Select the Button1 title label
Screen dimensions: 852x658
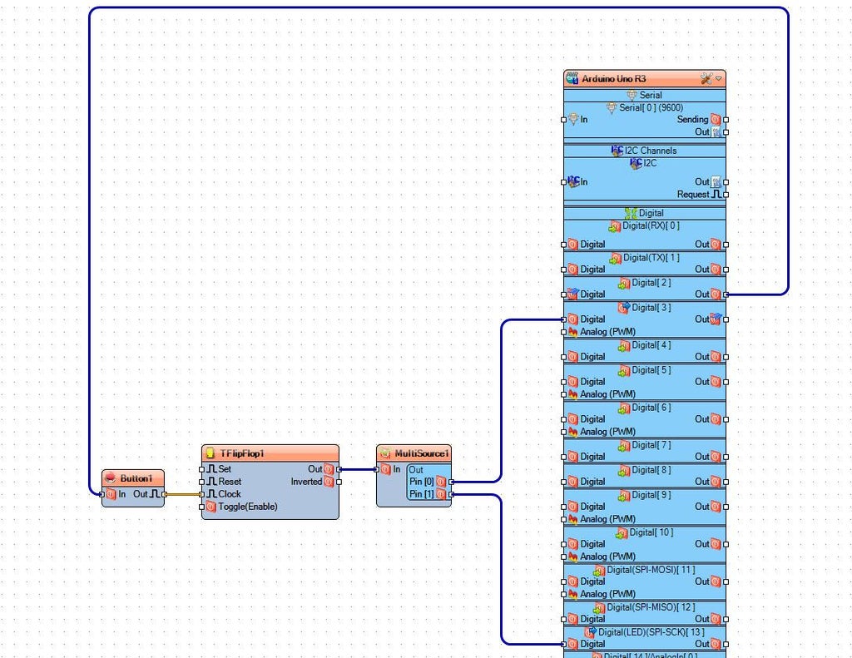coord(136,478)
